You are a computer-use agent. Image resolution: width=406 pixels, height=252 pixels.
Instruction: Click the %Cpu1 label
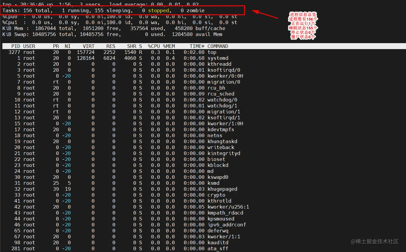coord(10,22)
